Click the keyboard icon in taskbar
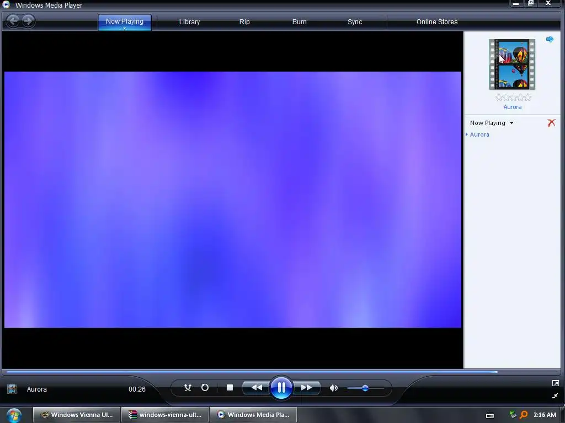The height and width of the screenshot is (423, 565). click(490, 415)
